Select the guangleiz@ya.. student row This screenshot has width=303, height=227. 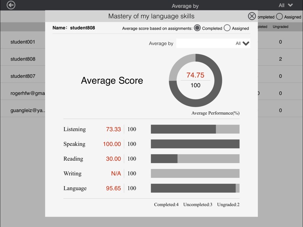[x=28, y=111]
